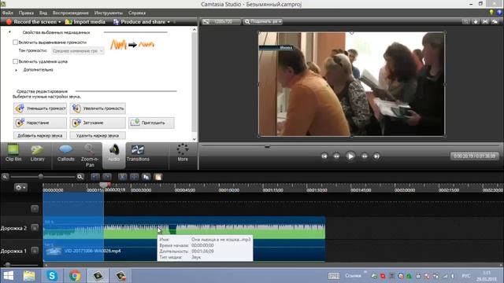Step backward one frame

336,156
